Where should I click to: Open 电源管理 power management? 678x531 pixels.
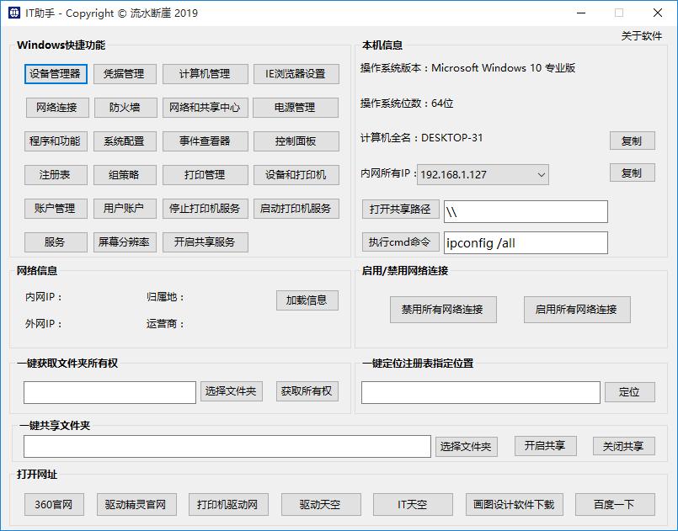click(296, 108)
